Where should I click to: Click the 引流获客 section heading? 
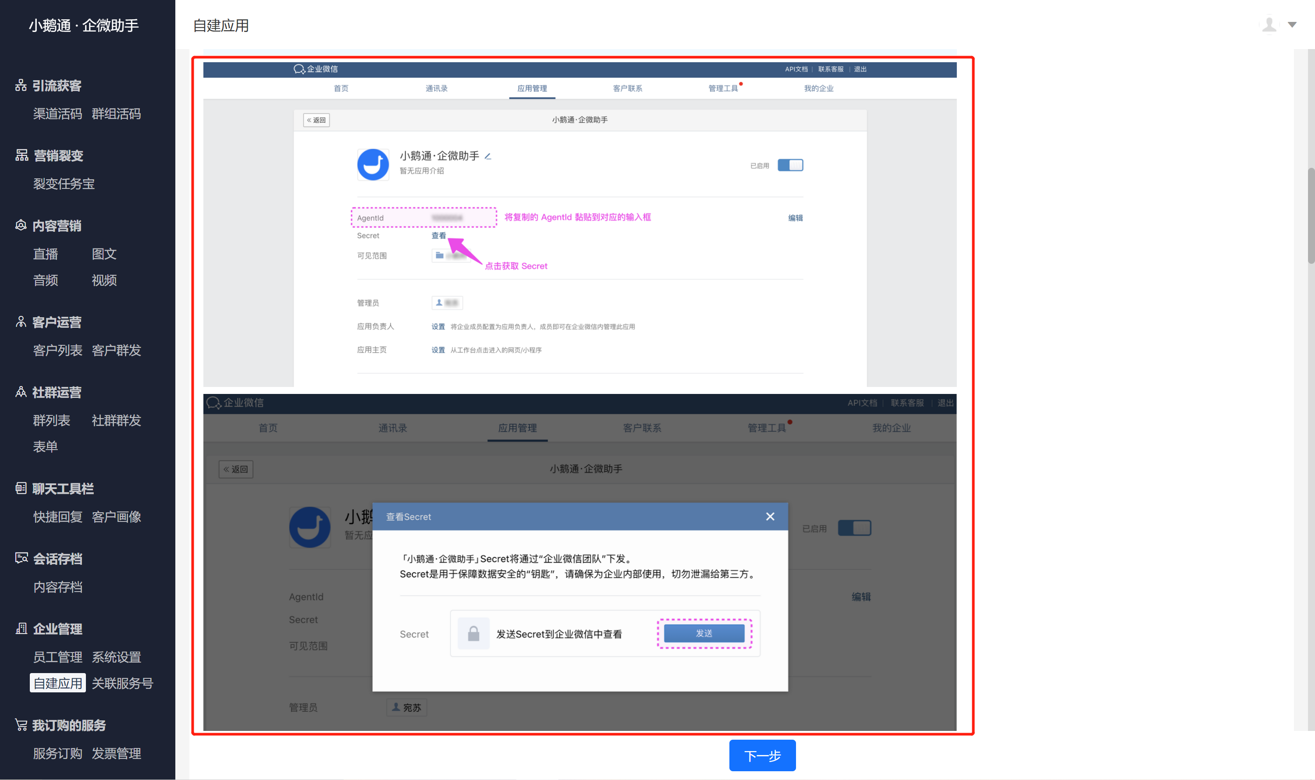(57, 85)
